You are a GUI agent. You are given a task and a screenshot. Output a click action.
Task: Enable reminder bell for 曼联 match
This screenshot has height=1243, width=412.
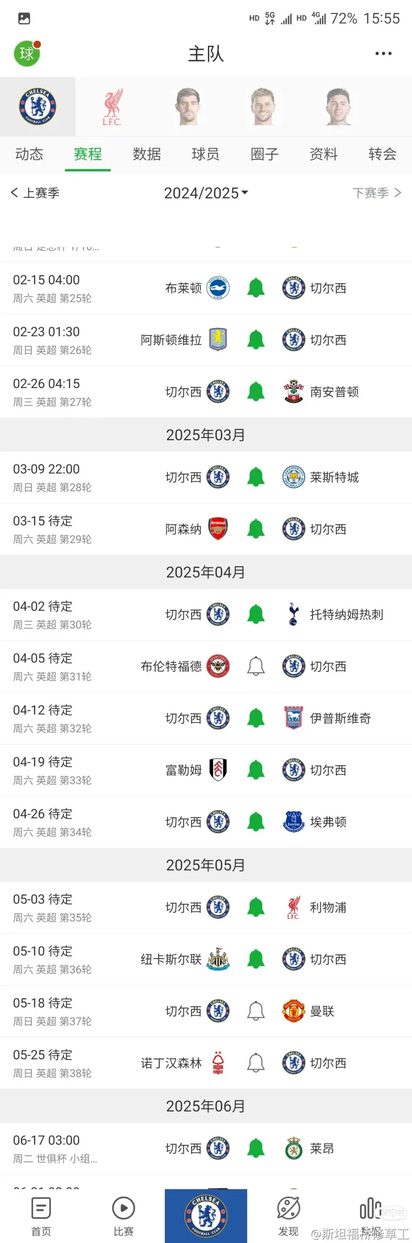pyautogui.click(x=256, y=1011)
